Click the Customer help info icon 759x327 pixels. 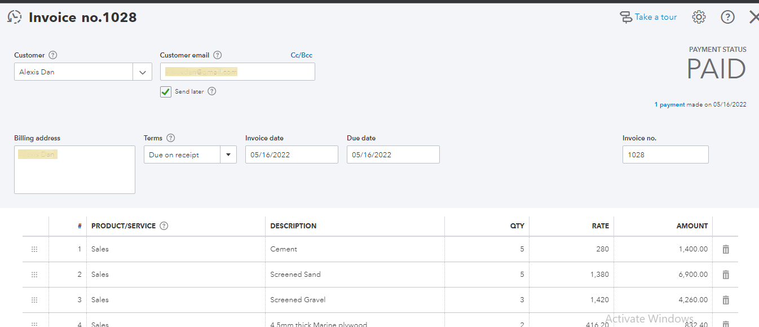pos(53,55)
